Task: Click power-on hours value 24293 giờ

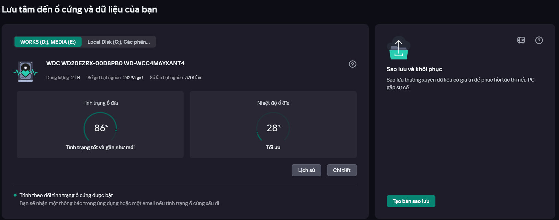Action: click(133, 77)
